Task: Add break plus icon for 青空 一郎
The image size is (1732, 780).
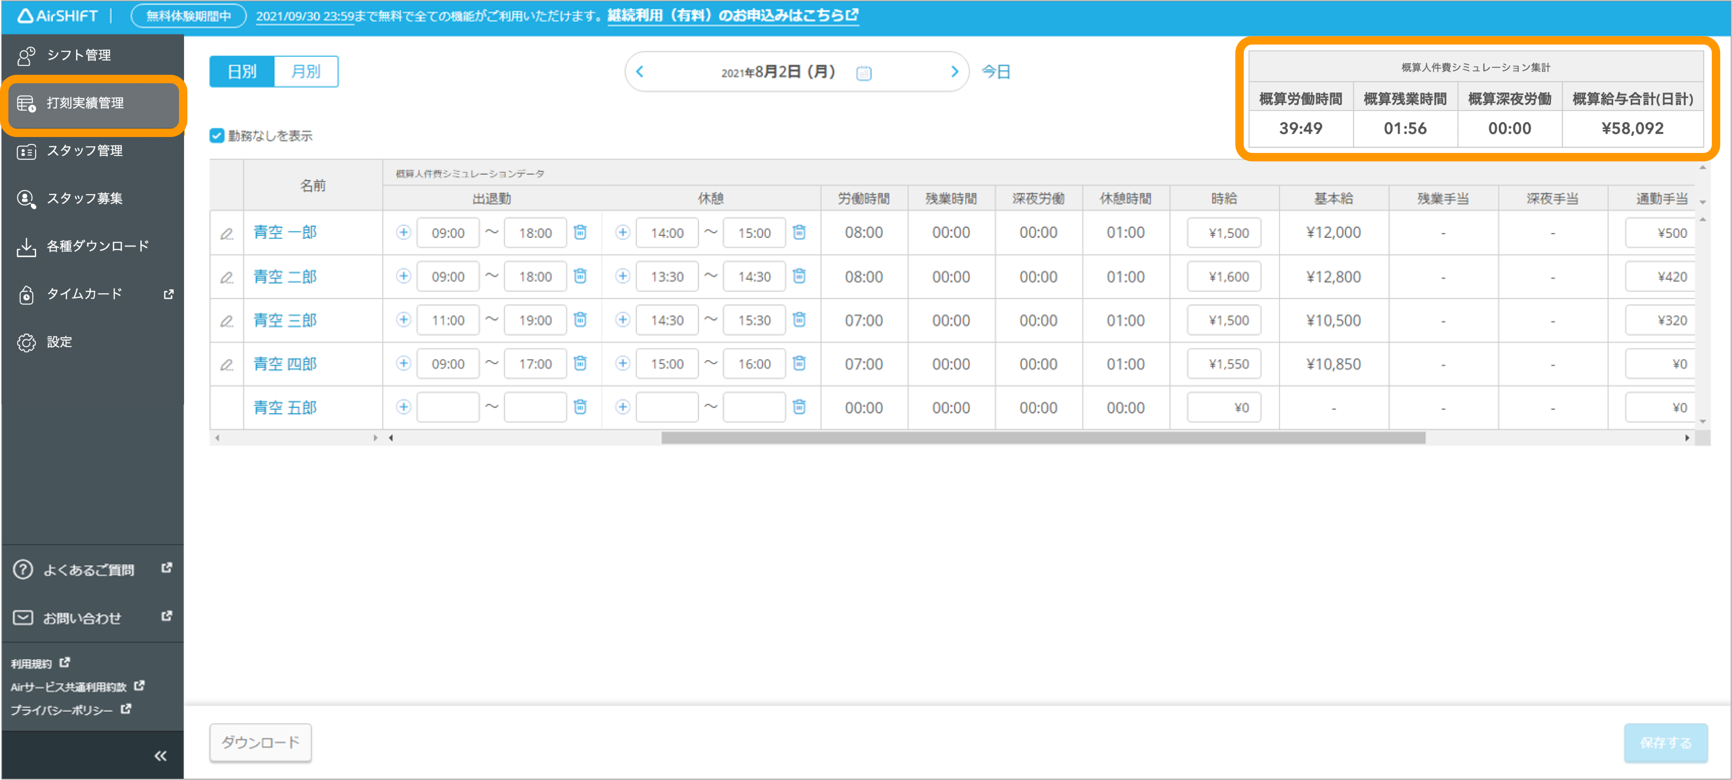Action: pyautogui.click(x=623, y=233)
